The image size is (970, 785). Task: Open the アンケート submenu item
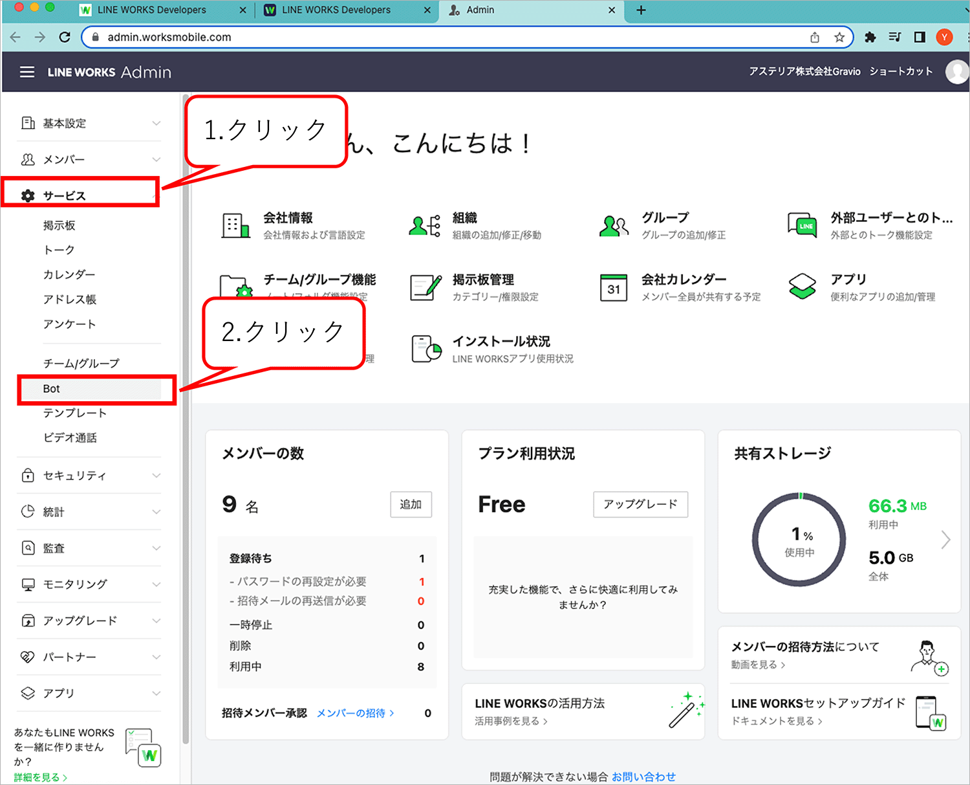point(69,324)
